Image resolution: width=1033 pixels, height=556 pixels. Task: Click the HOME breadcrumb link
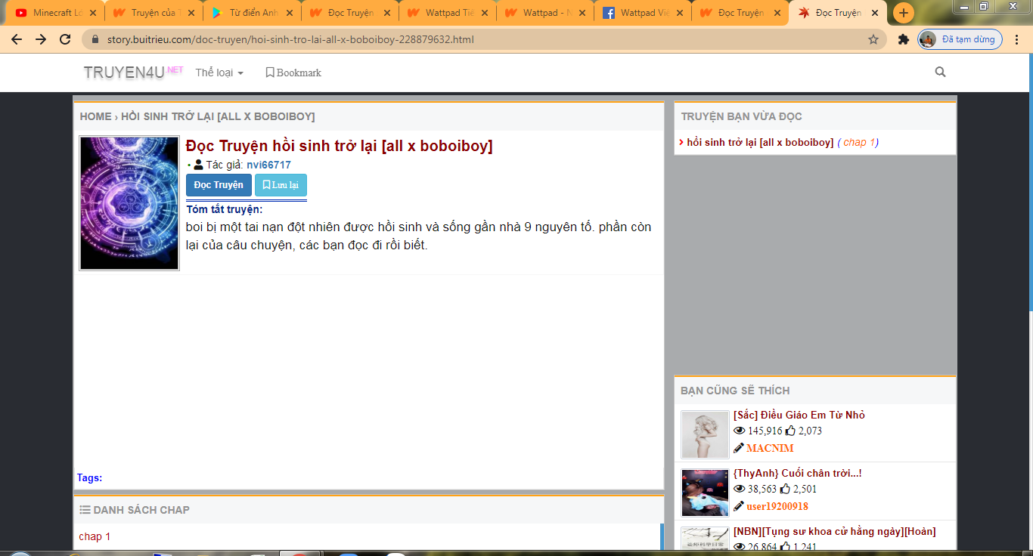[x=95, y=116]
